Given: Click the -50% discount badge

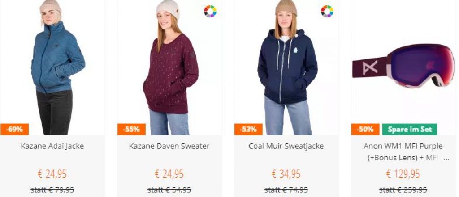Looking at the screenshot, I should (366, 129).
